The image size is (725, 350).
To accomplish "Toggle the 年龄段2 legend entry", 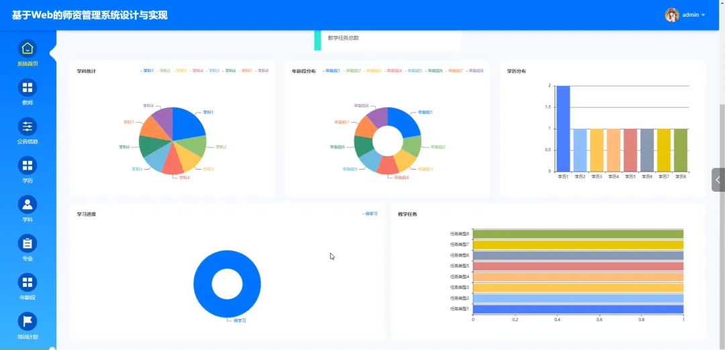I will [352, 70].
